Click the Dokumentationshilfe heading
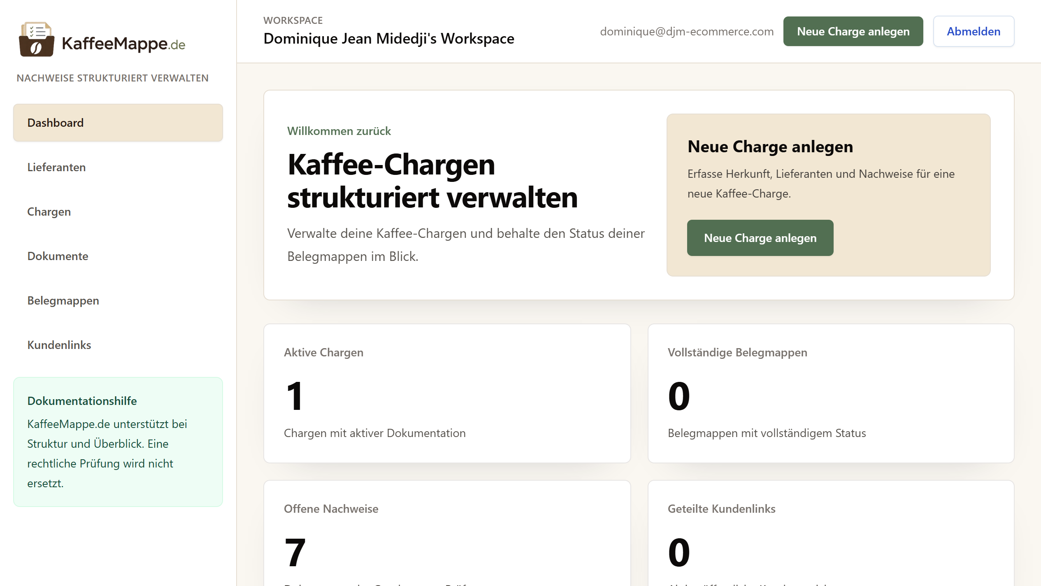The width and height of the screenshot is (1041, 586). coord(82,401)
